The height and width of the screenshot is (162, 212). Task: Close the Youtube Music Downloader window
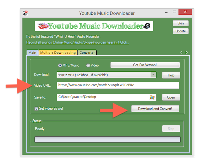click(185, 12)
